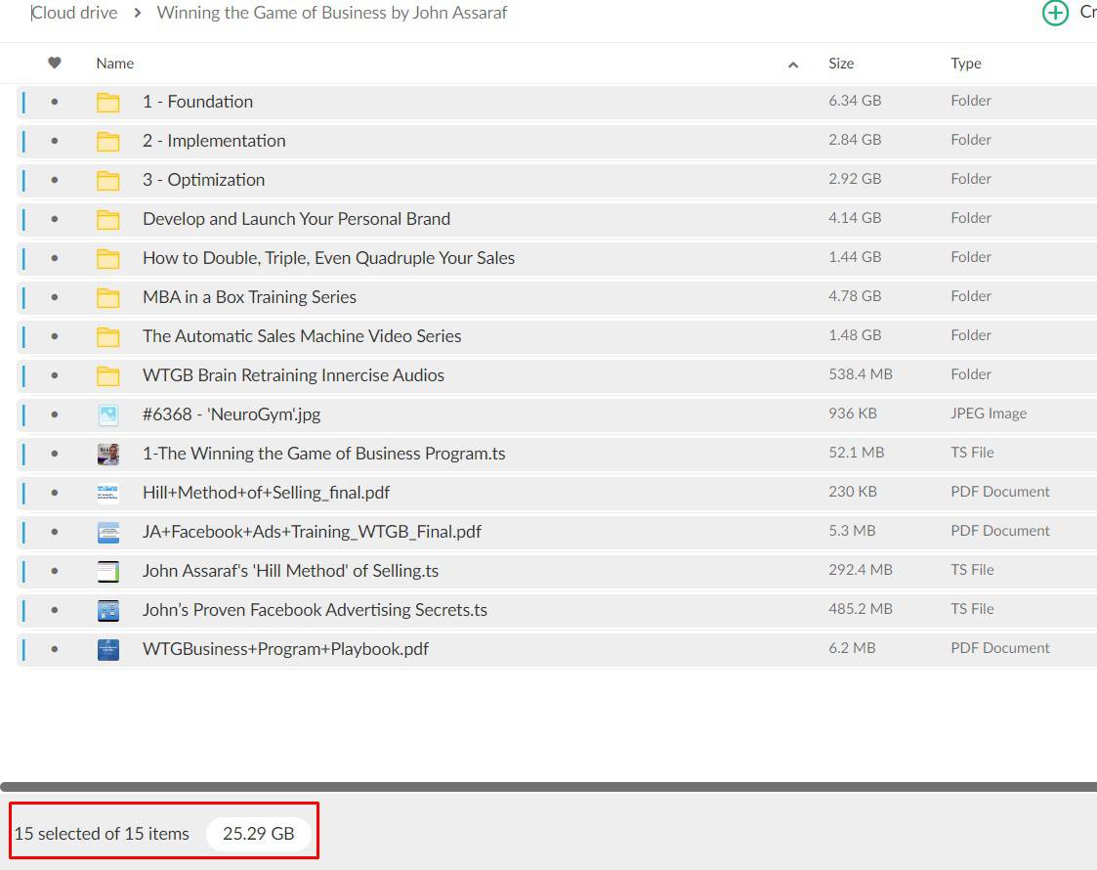Toggle favorite dot for WTGB Brain Retraining folder

(55, 375)
